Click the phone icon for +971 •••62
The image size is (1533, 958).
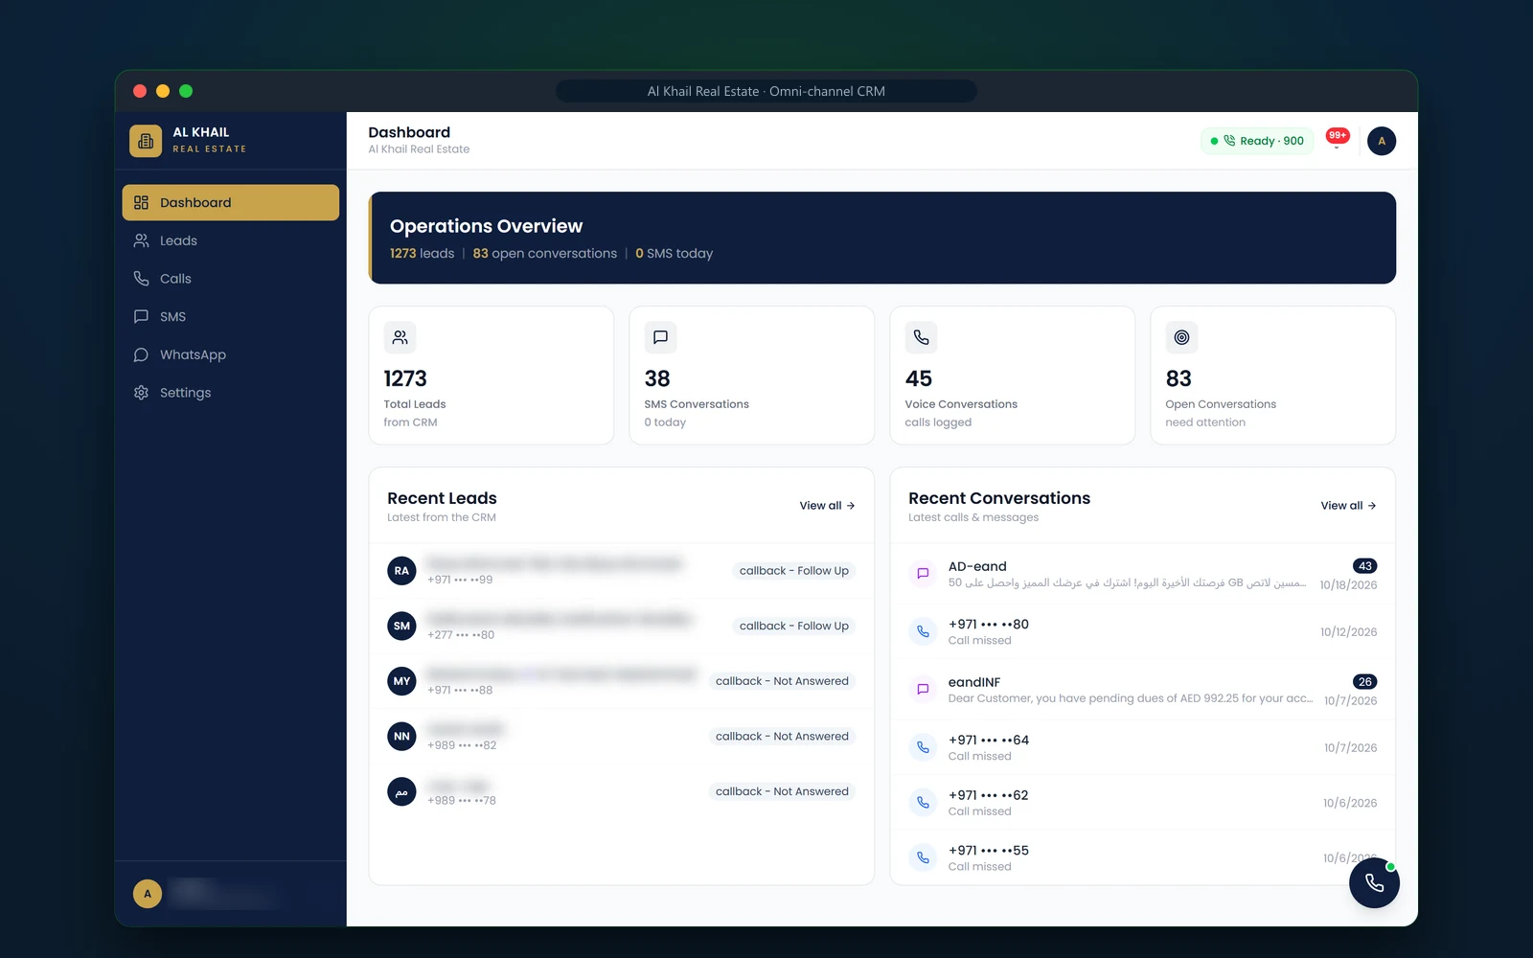pos(923,803)
